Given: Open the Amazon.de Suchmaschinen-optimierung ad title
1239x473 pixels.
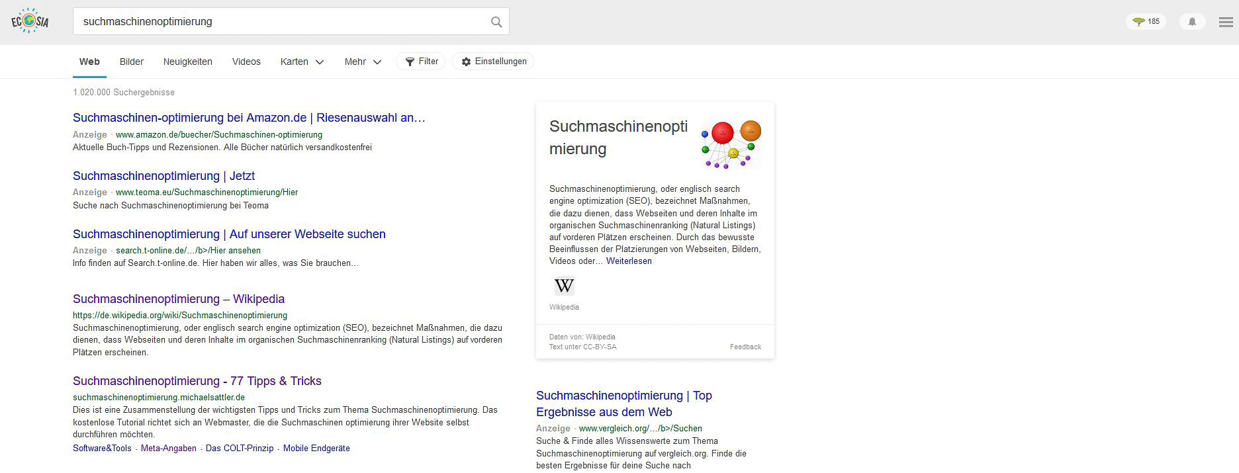Looking at the screenshot, I should (249, 118).
